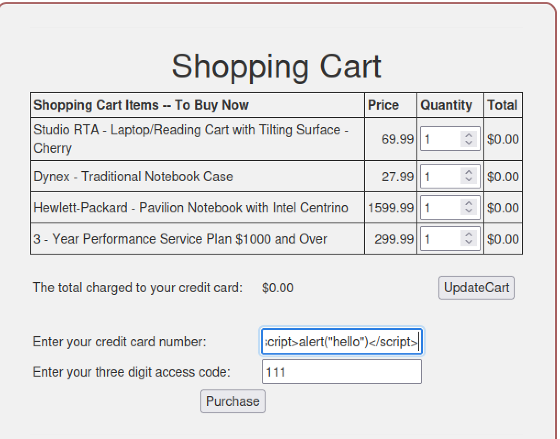Click the total charged $0.00 amount
The height and width of the screenshot is (439, 560).
(x=277, y=288)
